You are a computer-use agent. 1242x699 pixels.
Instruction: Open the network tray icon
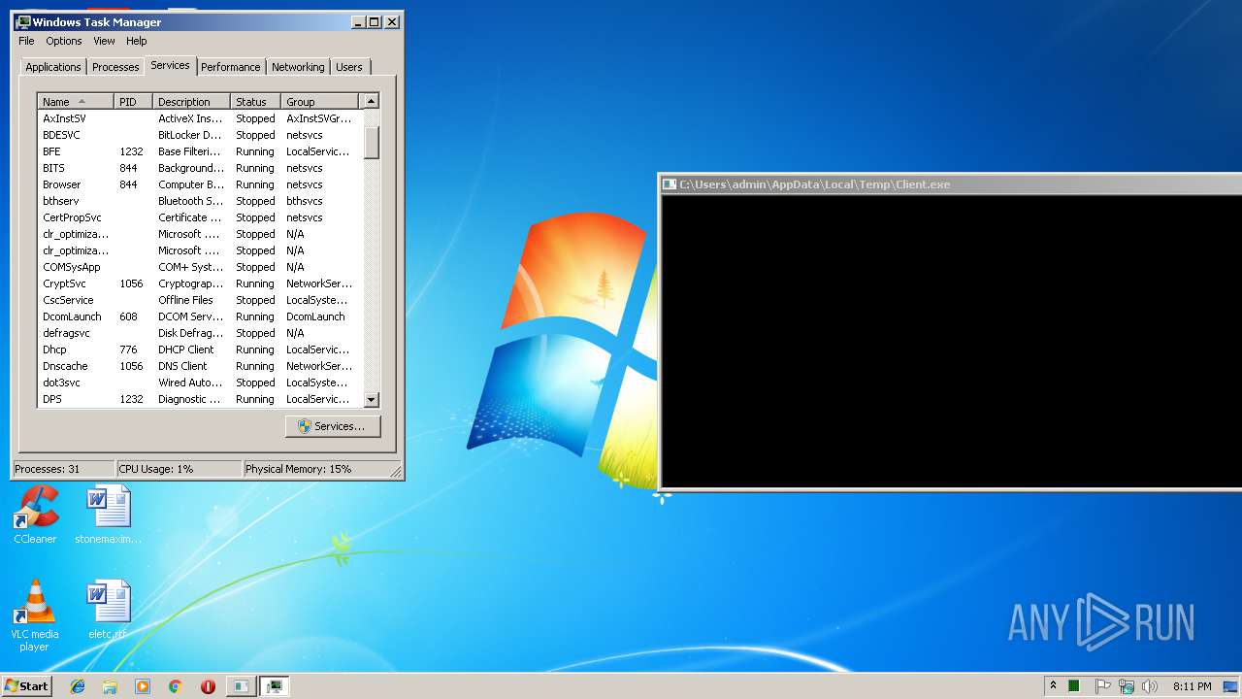coord(1126,686)
